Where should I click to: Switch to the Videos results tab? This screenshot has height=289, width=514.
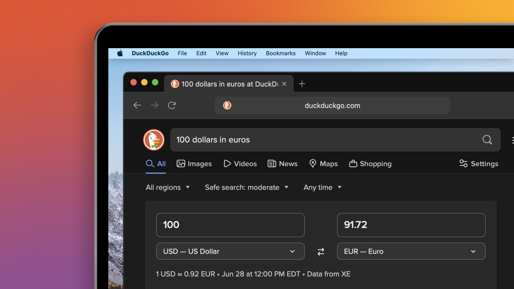click(x=240, y=163)
